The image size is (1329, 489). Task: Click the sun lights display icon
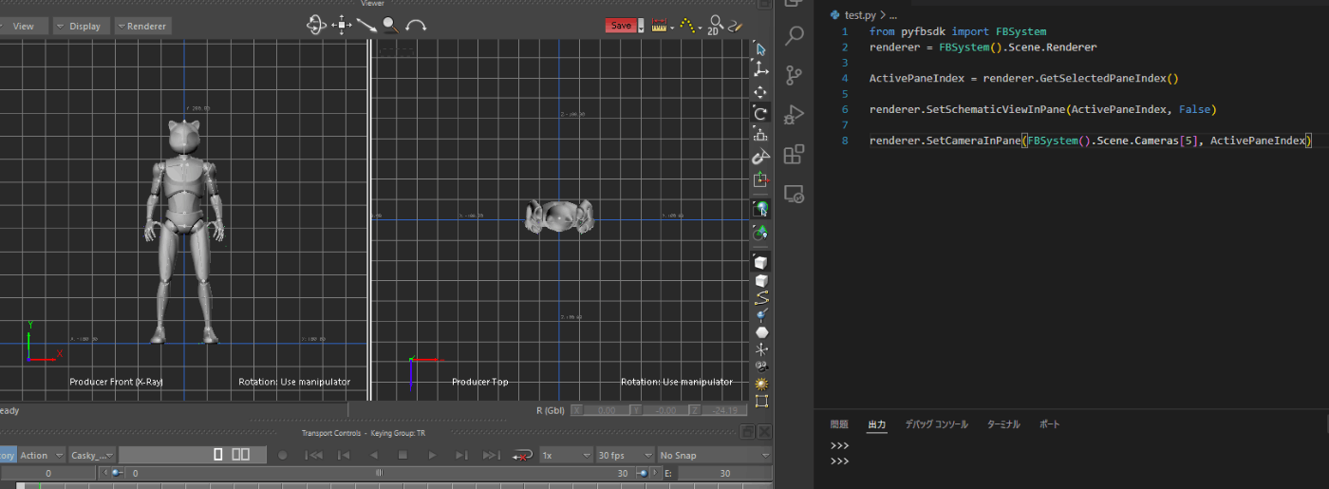pos(760,384)
